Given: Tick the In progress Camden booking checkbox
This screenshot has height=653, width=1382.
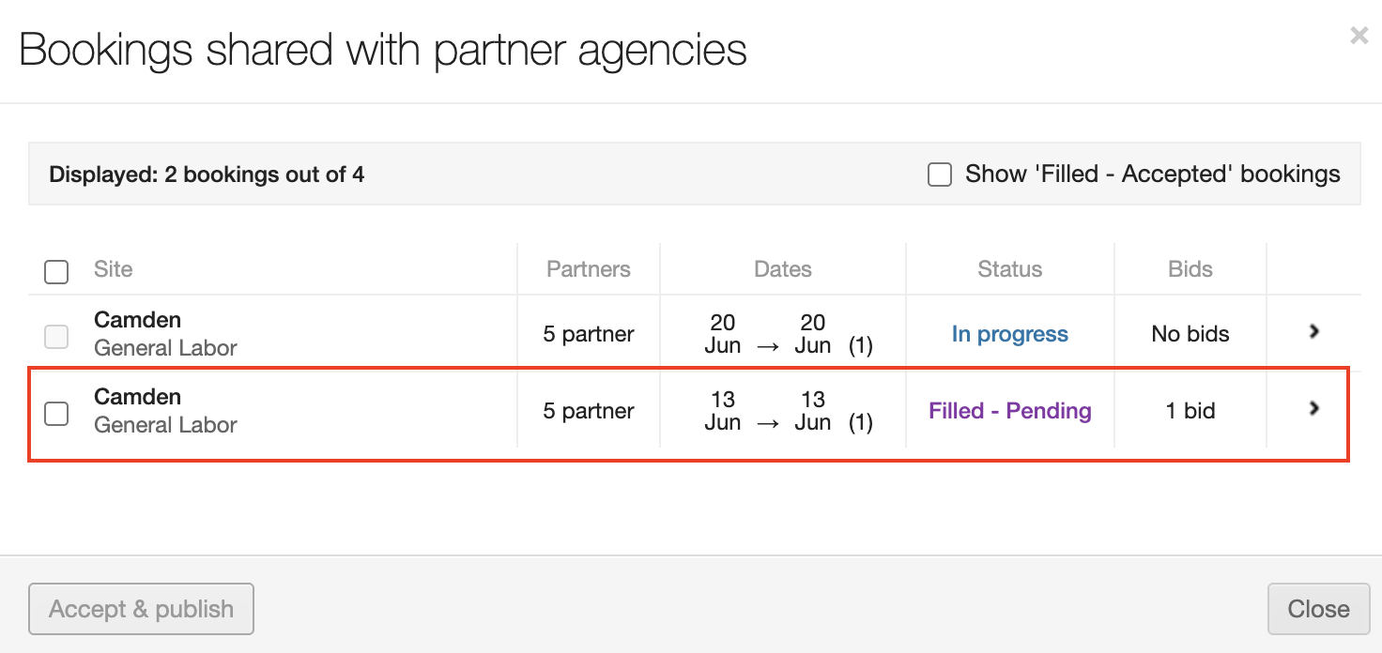Looking at the screenshot, I should click(x=56, y=336).
